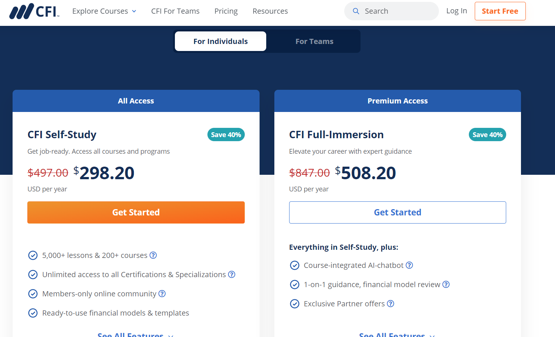Viewport: 555px width, 337px height.
Task: Click the Log In link
Action: pyautogui.click(x=456, y=11)
